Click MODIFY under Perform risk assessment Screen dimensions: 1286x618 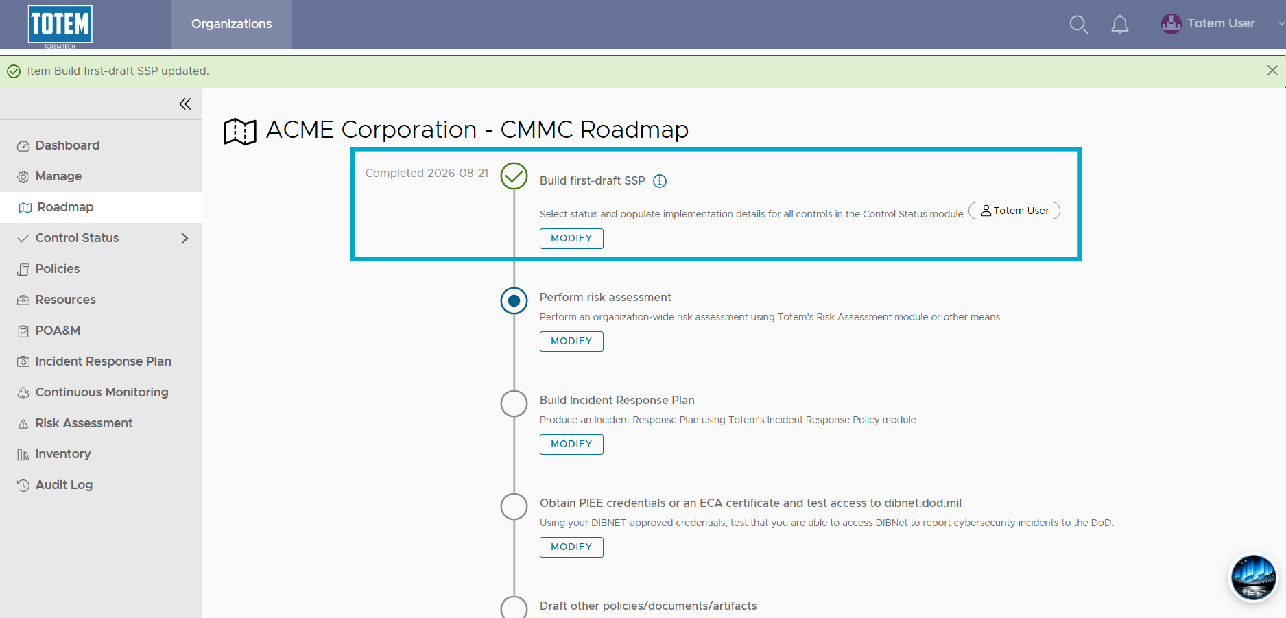pos(571,342)
